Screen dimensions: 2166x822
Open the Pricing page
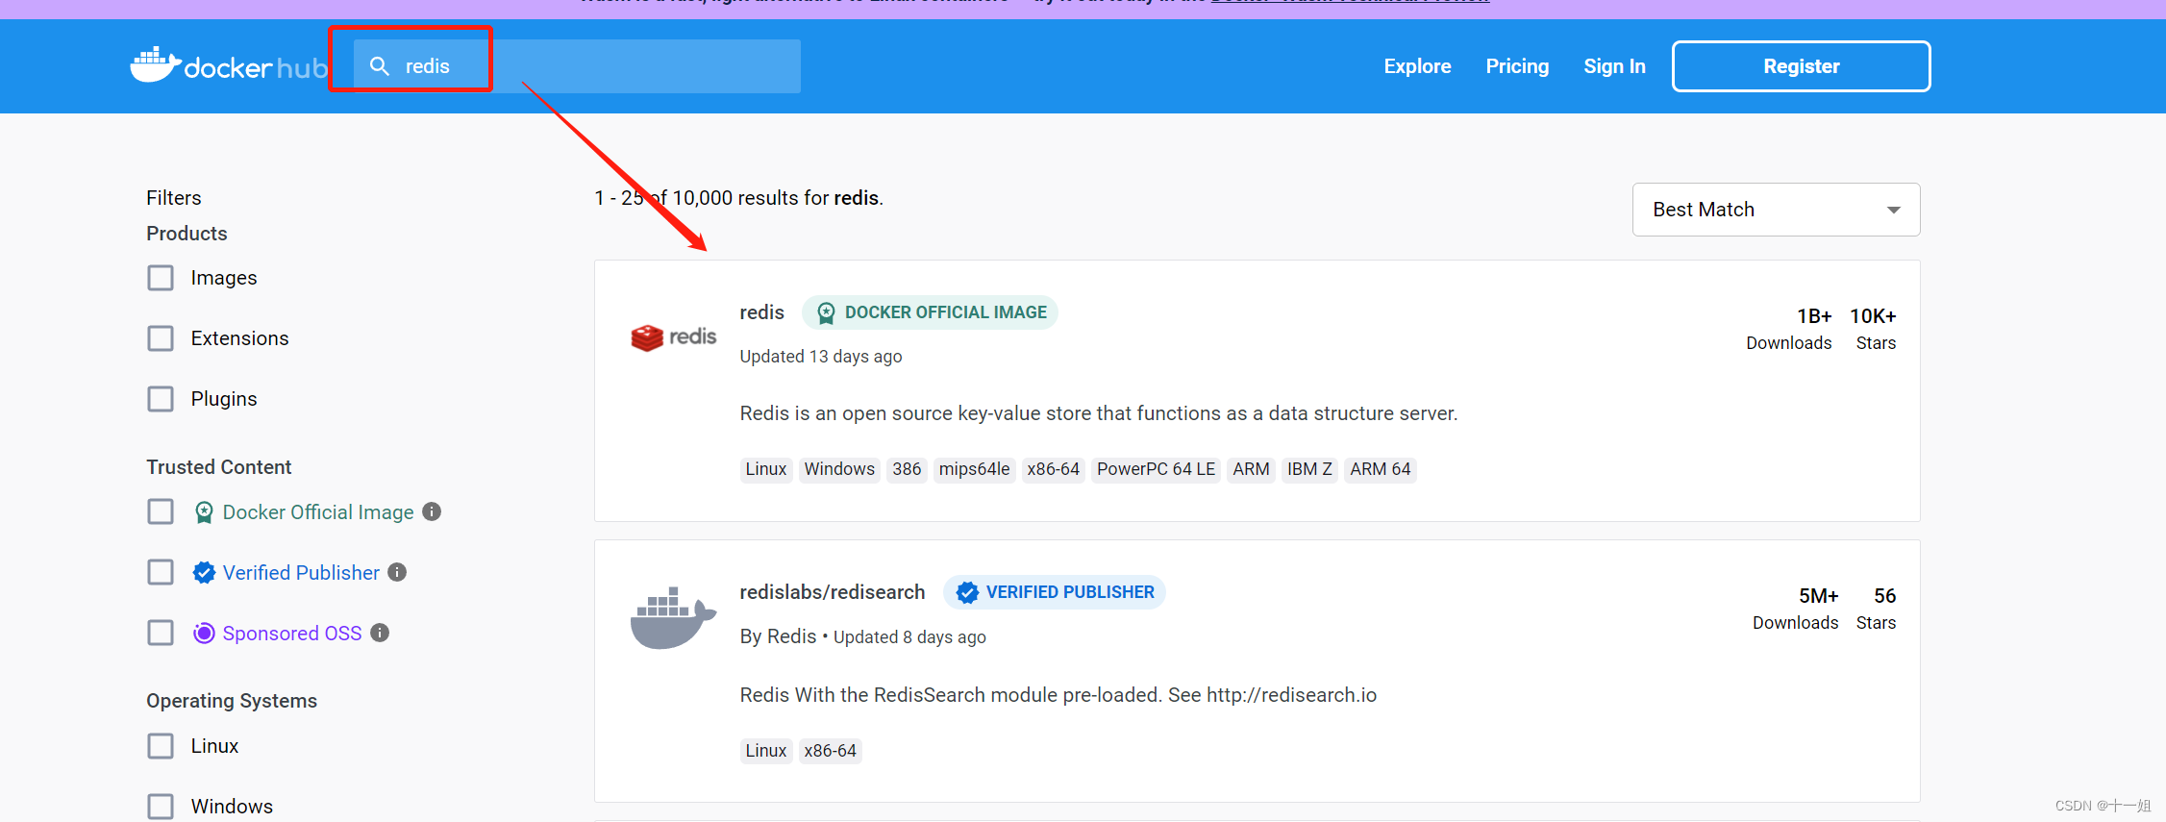tap(1517, 66)
